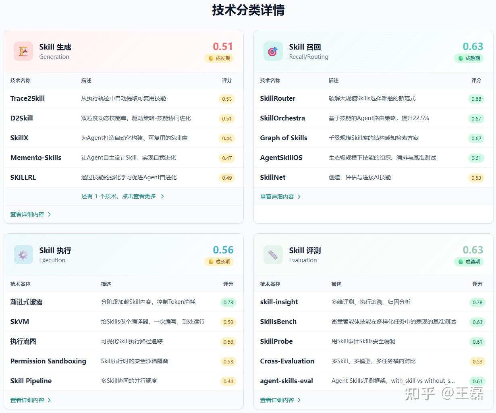Viewport: 496px width, 413px height.
Task: Click the 0.67 score of SkillOrchestra
Action: [476, 119]
